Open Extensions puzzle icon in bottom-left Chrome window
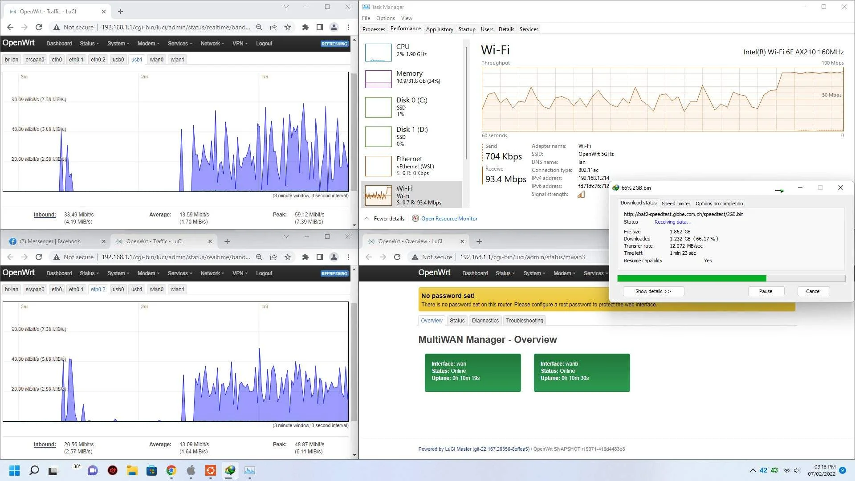855x481 pixels. click(305, 257)
